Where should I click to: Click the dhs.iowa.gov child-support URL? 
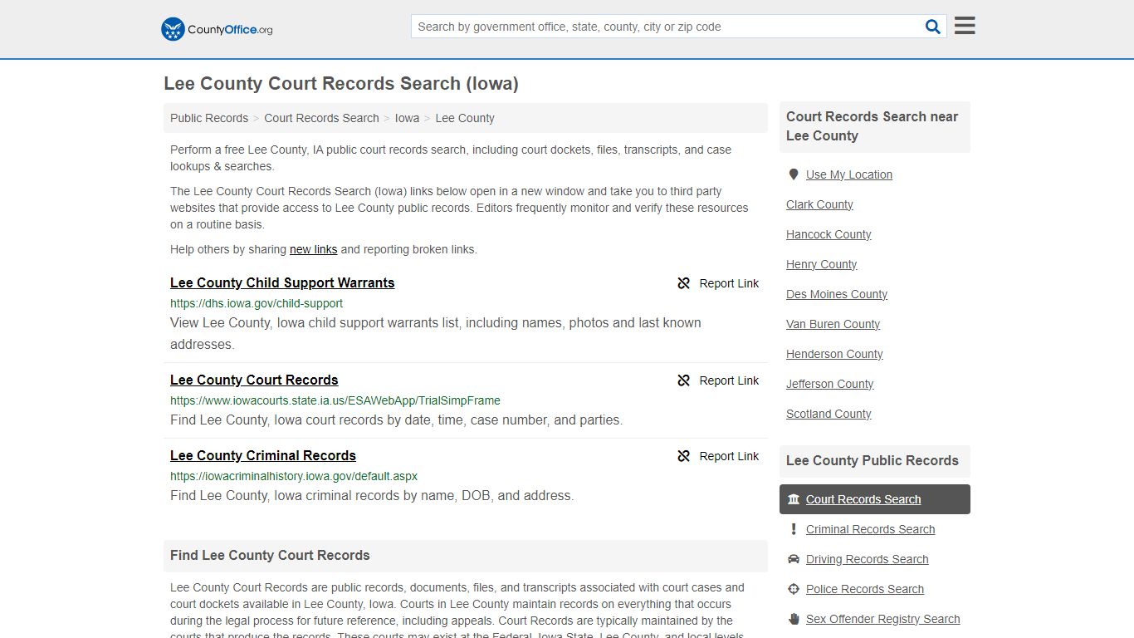[x=257, y=303]
